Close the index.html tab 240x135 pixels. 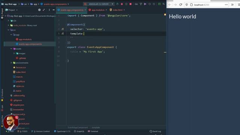124,10
